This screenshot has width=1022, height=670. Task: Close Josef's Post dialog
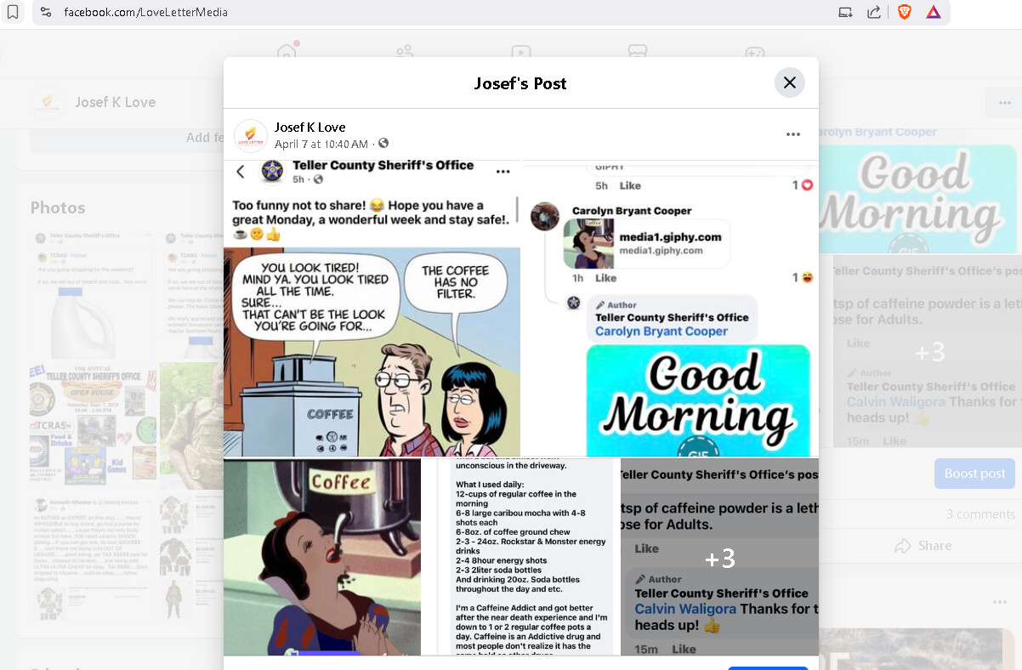click(789, 82)
